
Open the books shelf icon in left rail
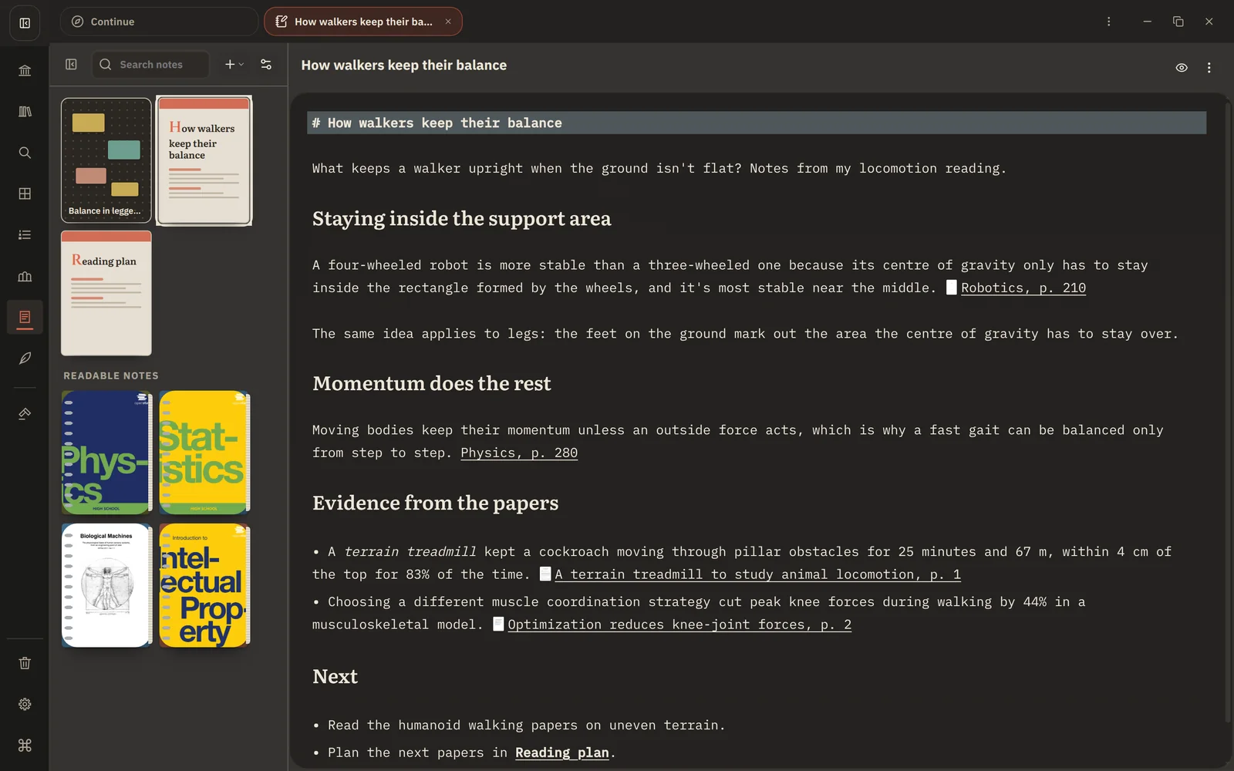pos(25,112)
